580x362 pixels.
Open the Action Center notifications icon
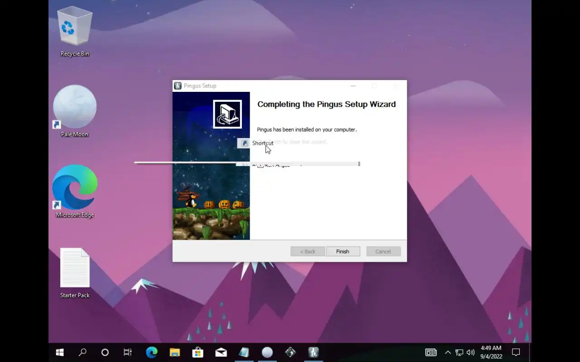coord(516,352)
